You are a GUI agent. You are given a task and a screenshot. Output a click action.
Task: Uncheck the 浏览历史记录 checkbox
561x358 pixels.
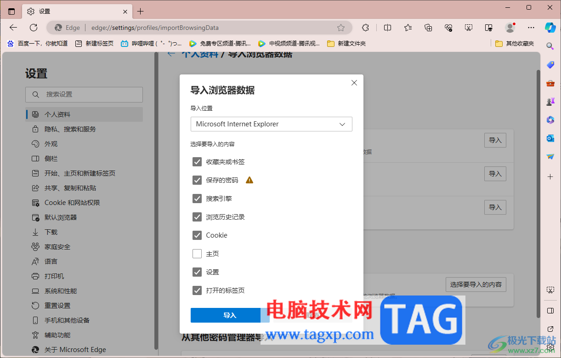(197, 216)
